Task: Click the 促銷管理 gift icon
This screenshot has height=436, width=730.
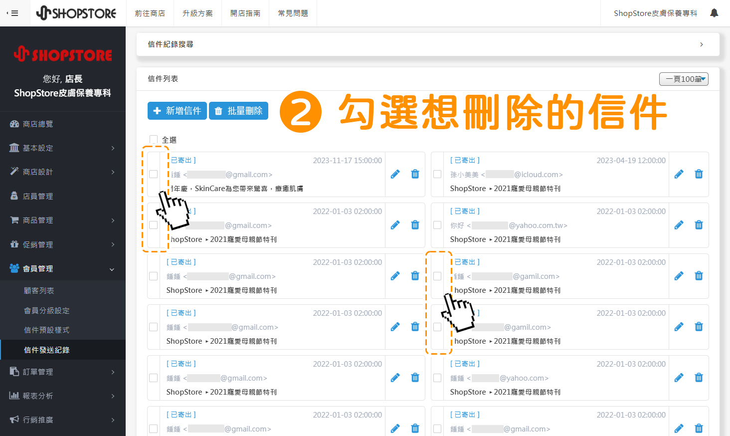Action: (x=14, y=244)
